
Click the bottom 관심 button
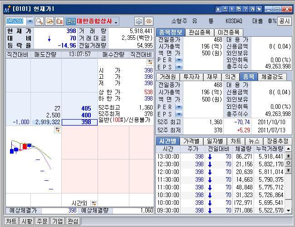(x=73, y=221)
